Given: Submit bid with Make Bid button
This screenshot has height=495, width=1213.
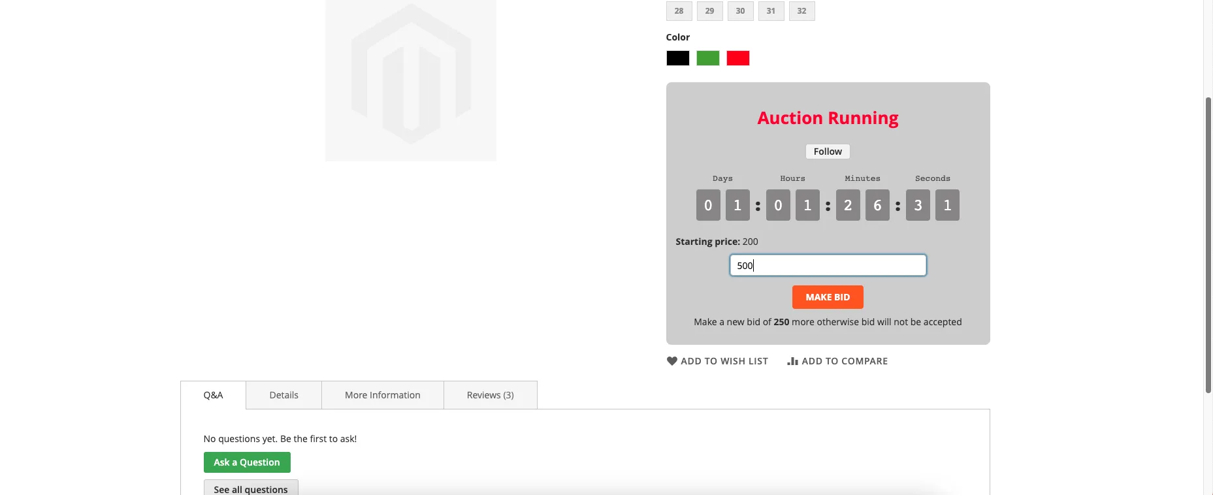Looking at the screenshot, I should (828, 297).
